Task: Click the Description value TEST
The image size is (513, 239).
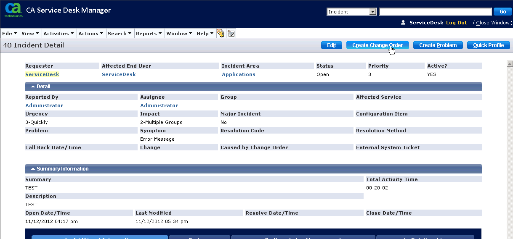Action: click(x=31, y=205)
